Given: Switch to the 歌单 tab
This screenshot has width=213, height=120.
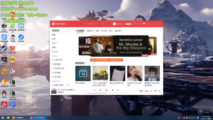Looking at the screenshot, I should (x=97, y=31).
